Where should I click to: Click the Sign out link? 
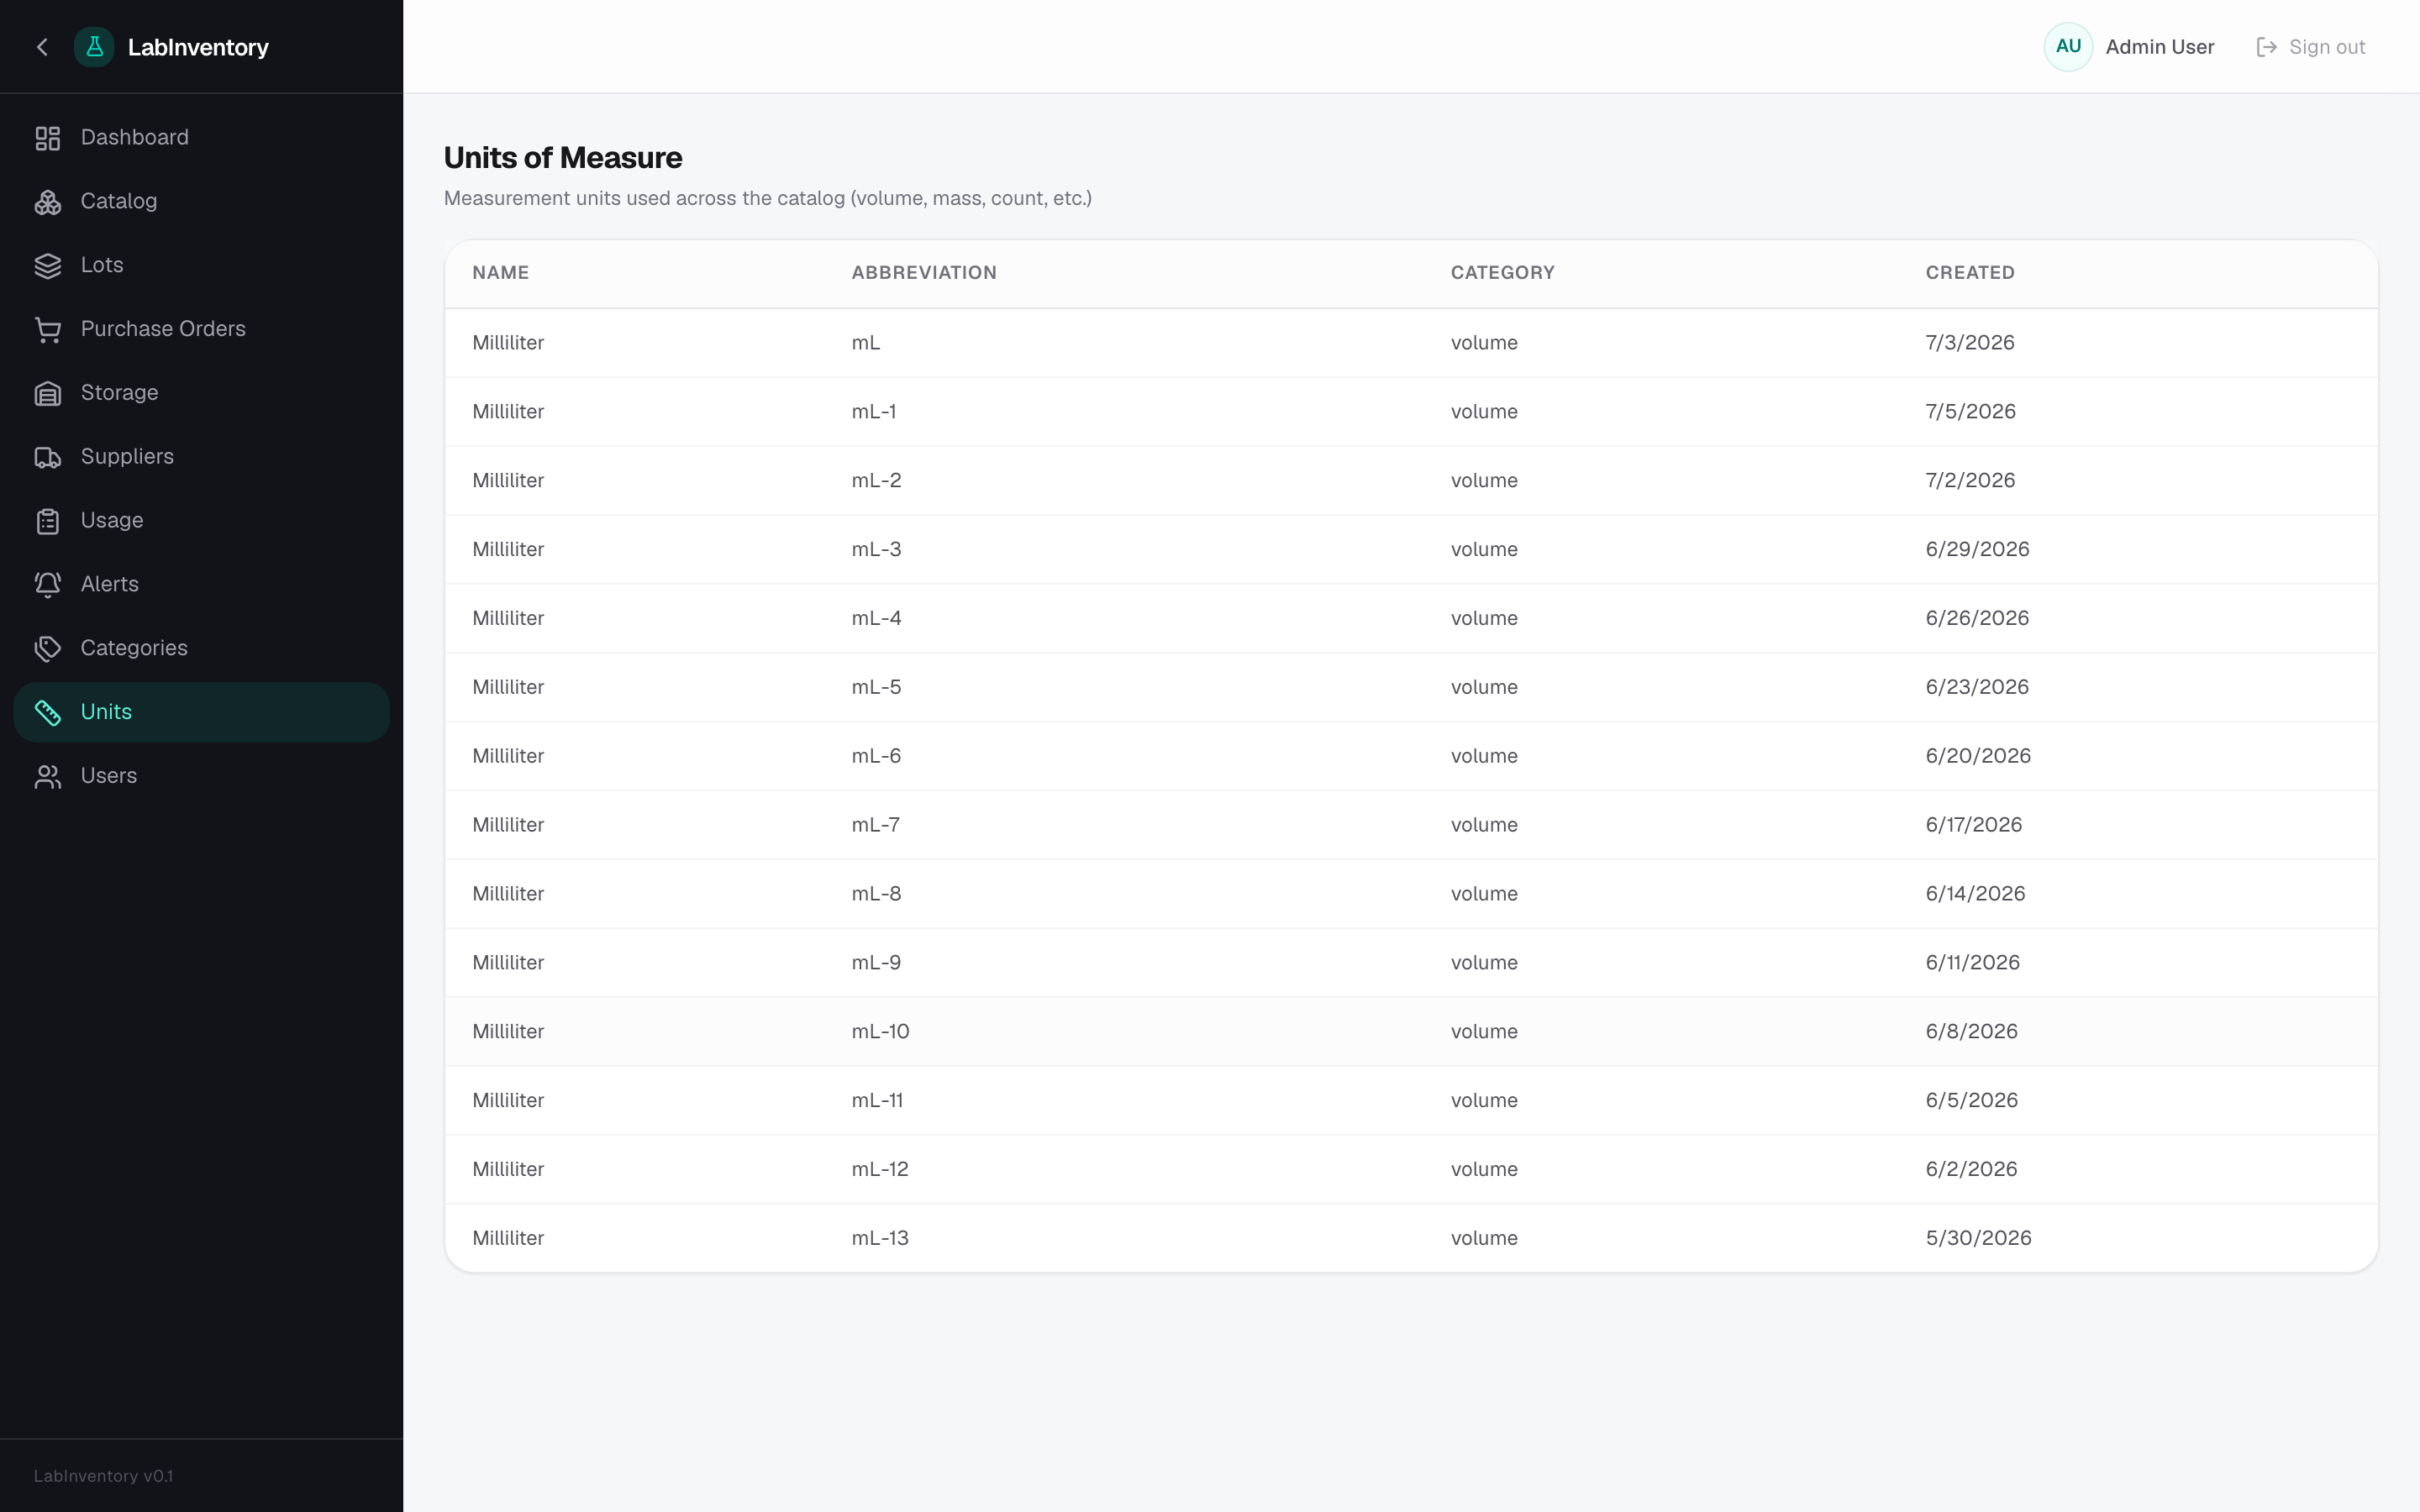[x=2311, y=47]
